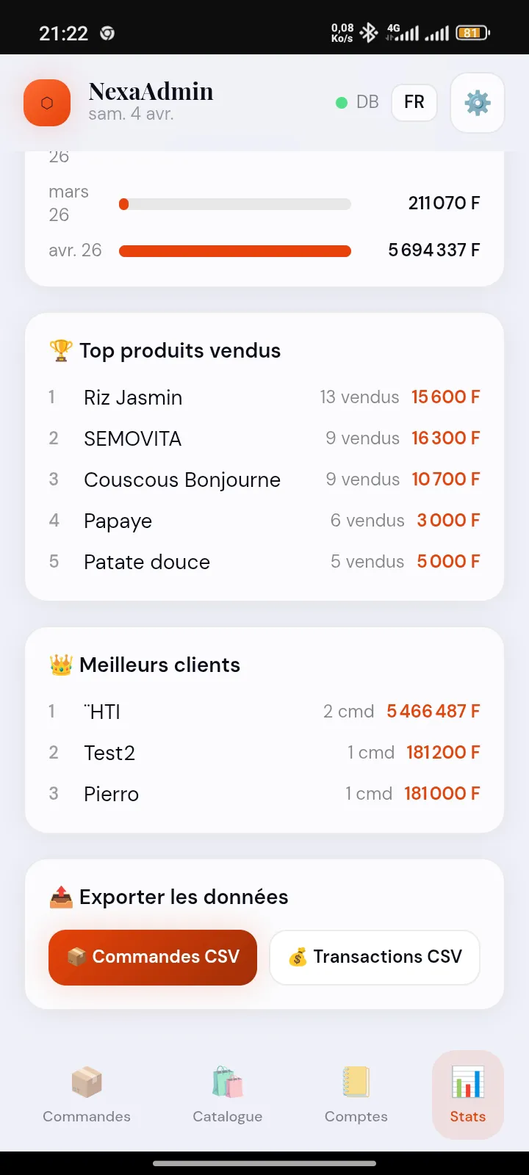Click the avr. 26 revenue bar

click(235, 251)
